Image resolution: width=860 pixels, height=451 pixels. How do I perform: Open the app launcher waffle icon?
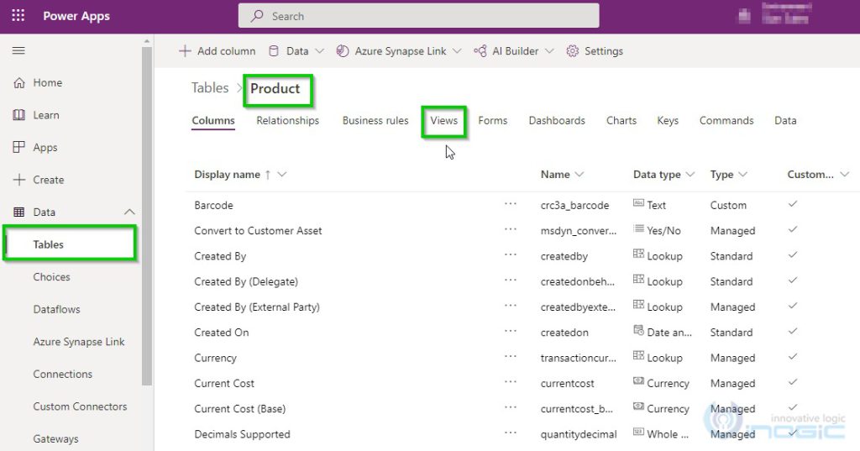[x=18, y=15]
